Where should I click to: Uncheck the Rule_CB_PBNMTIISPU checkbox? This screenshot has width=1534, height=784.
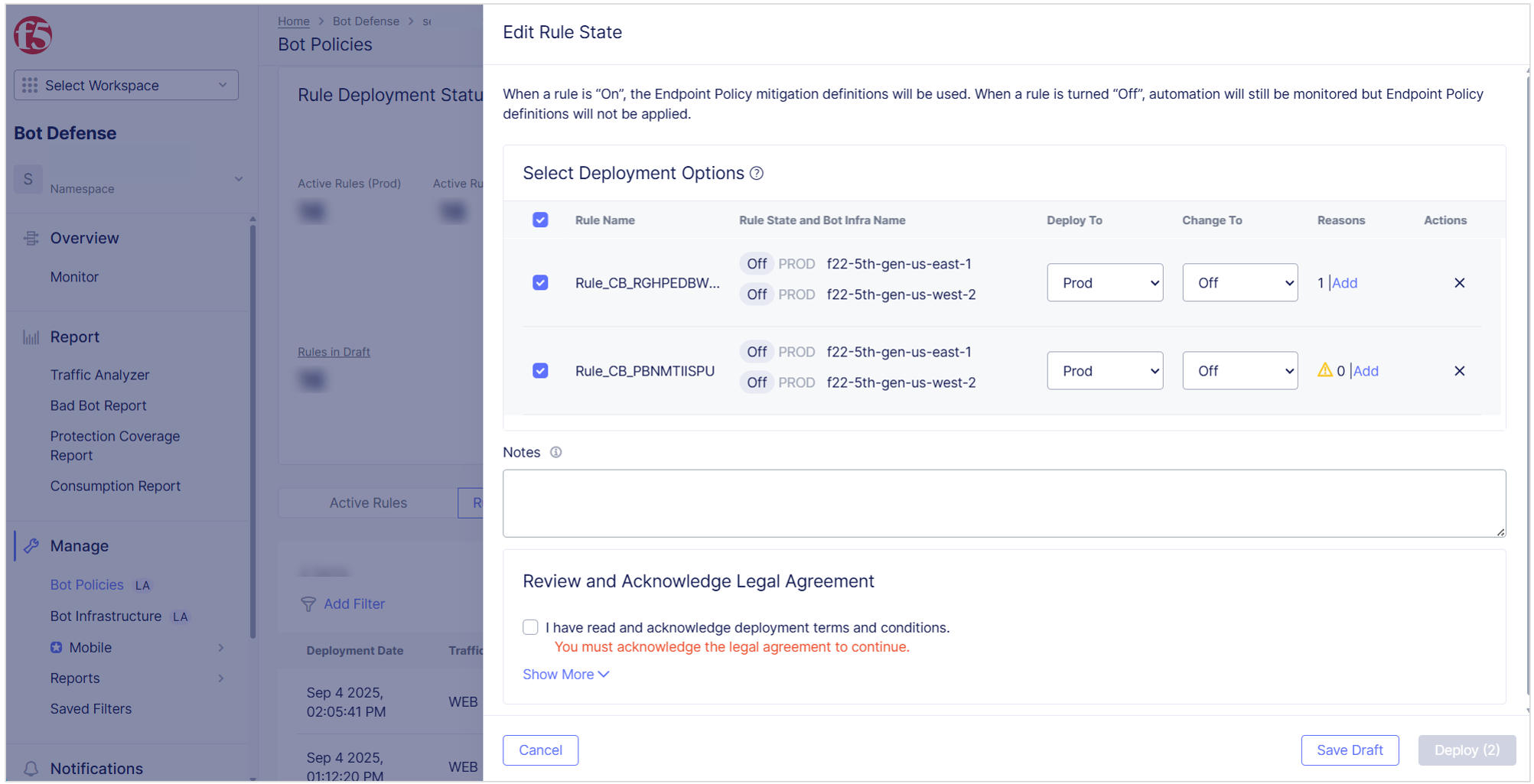tap(540, 371)
